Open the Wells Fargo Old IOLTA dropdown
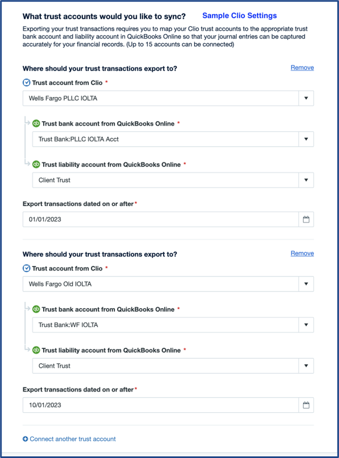339x458 pixels. (x=306, y=284)
